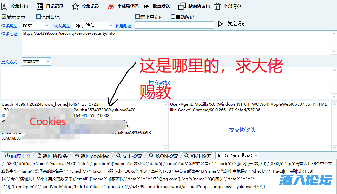Switch to the 文本检索 tab

coord(129,156)
